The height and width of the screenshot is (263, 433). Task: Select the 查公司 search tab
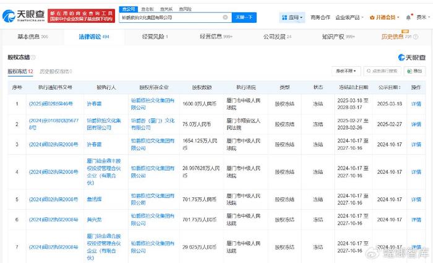point(129,9)
